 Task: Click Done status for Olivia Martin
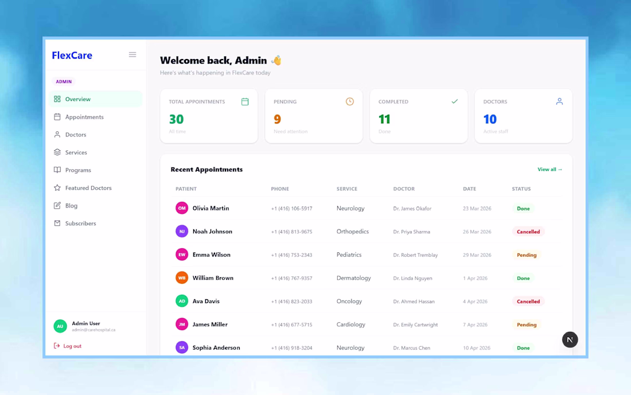point(523,208)
